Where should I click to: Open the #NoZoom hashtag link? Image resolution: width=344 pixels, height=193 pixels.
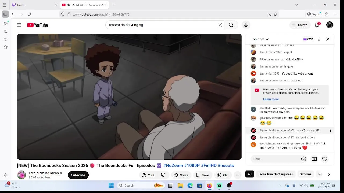point(173,166)
